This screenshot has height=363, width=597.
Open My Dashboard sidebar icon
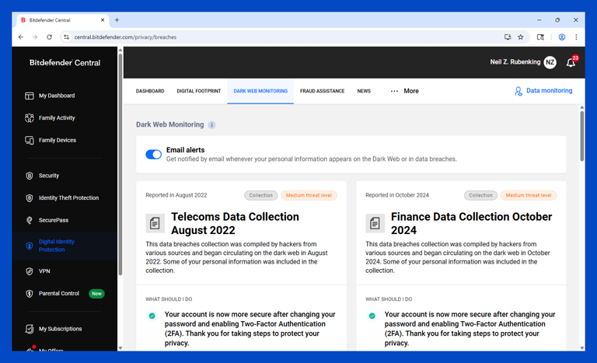pos(30,96)
